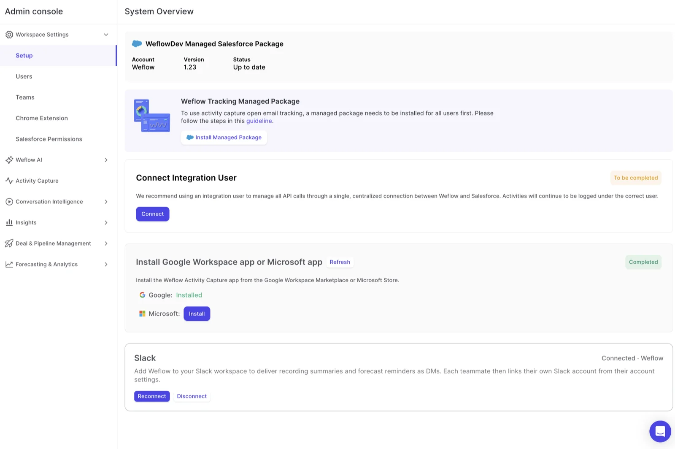Screen dimensions: 675x449
Task: Expand the Insights chevron
Action: click(x=106, y=222)
